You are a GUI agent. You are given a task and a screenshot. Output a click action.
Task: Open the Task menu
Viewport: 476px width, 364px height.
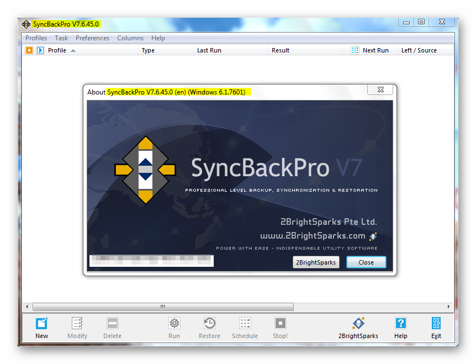(61, 38)
